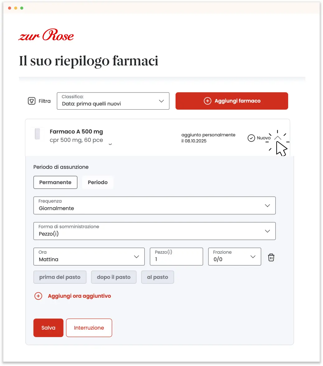Switch to the Periodo tab

(x=98, y=182)
